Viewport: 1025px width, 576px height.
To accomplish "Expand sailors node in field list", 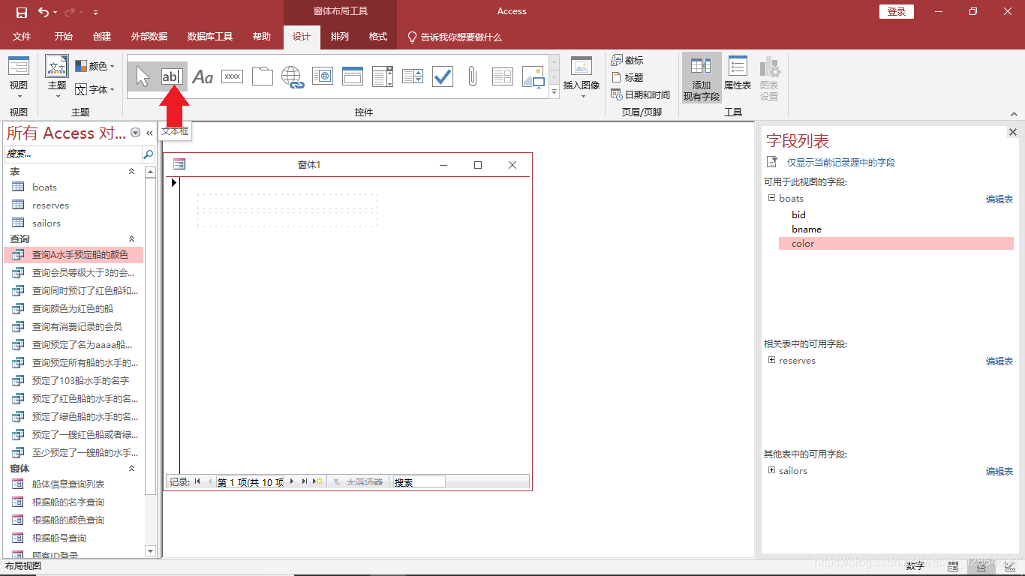I will pyautogui.click(x=771, y=470).
